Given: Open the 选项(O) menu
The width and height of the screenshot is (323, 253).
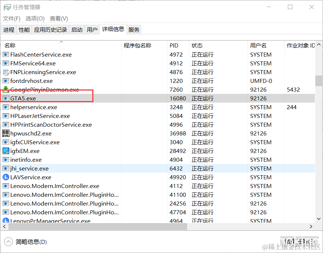Looking at the screenshot, I should click(x=35, y=19).
